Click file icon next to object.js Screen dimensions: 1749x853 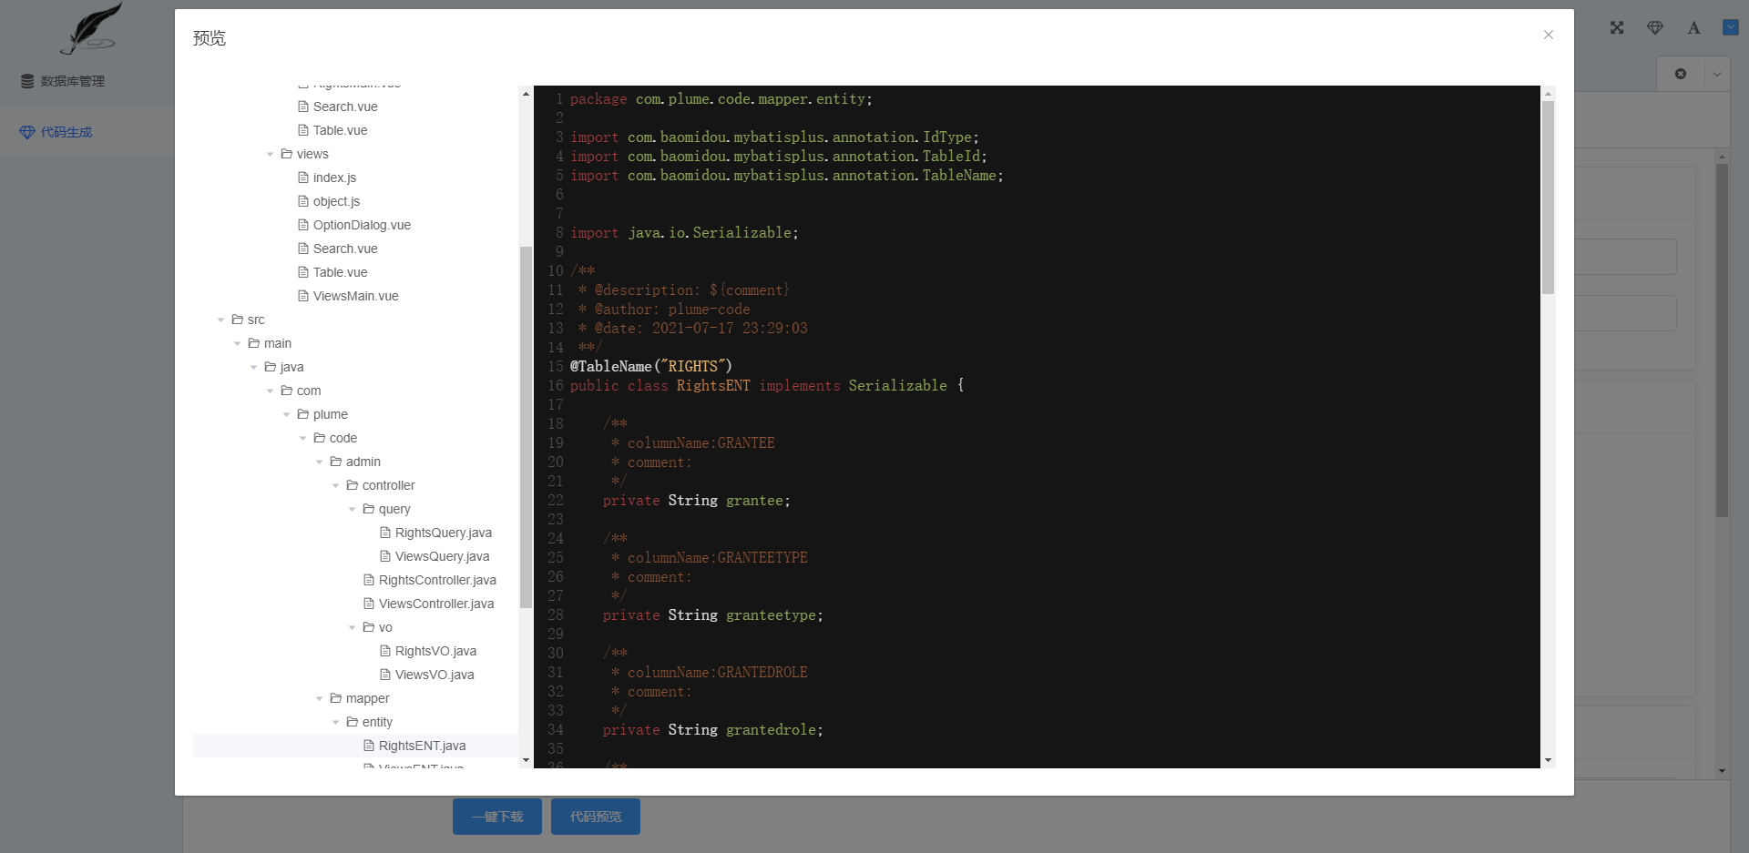[x=303, y=201]
